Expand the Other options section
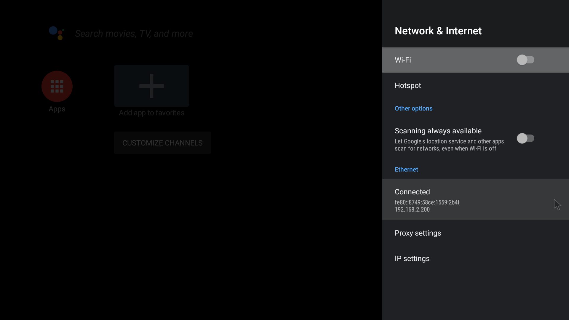 pyautogui.click(x=413, y=108)
